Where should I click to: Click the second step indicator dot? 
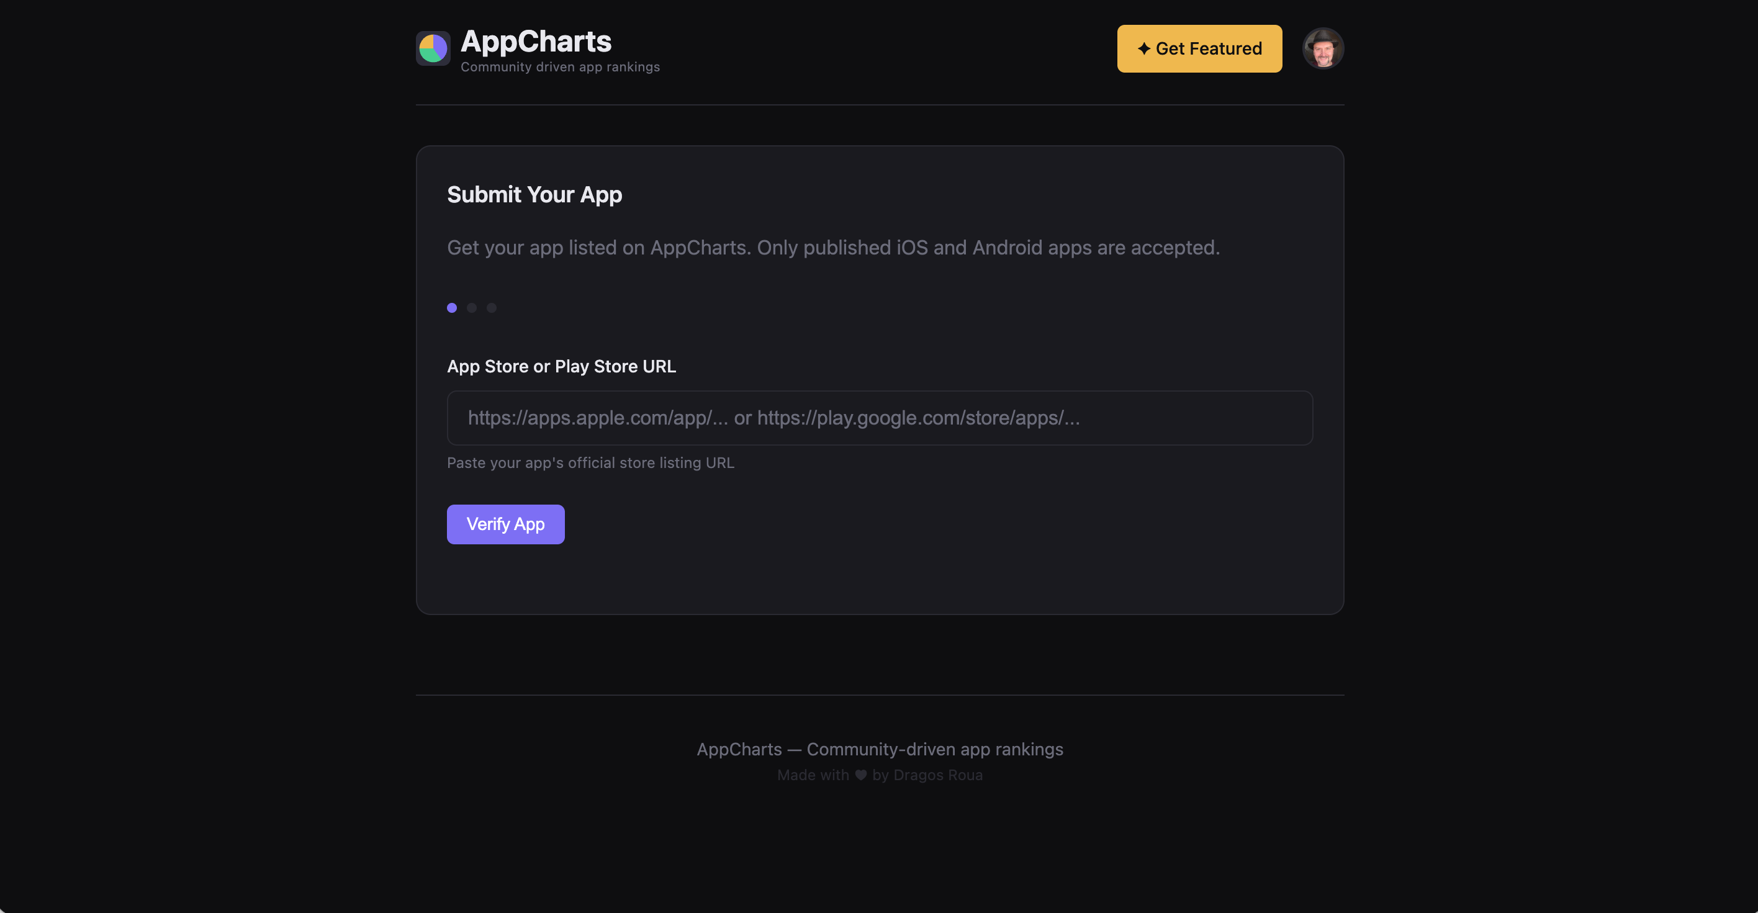coord(472,308)
